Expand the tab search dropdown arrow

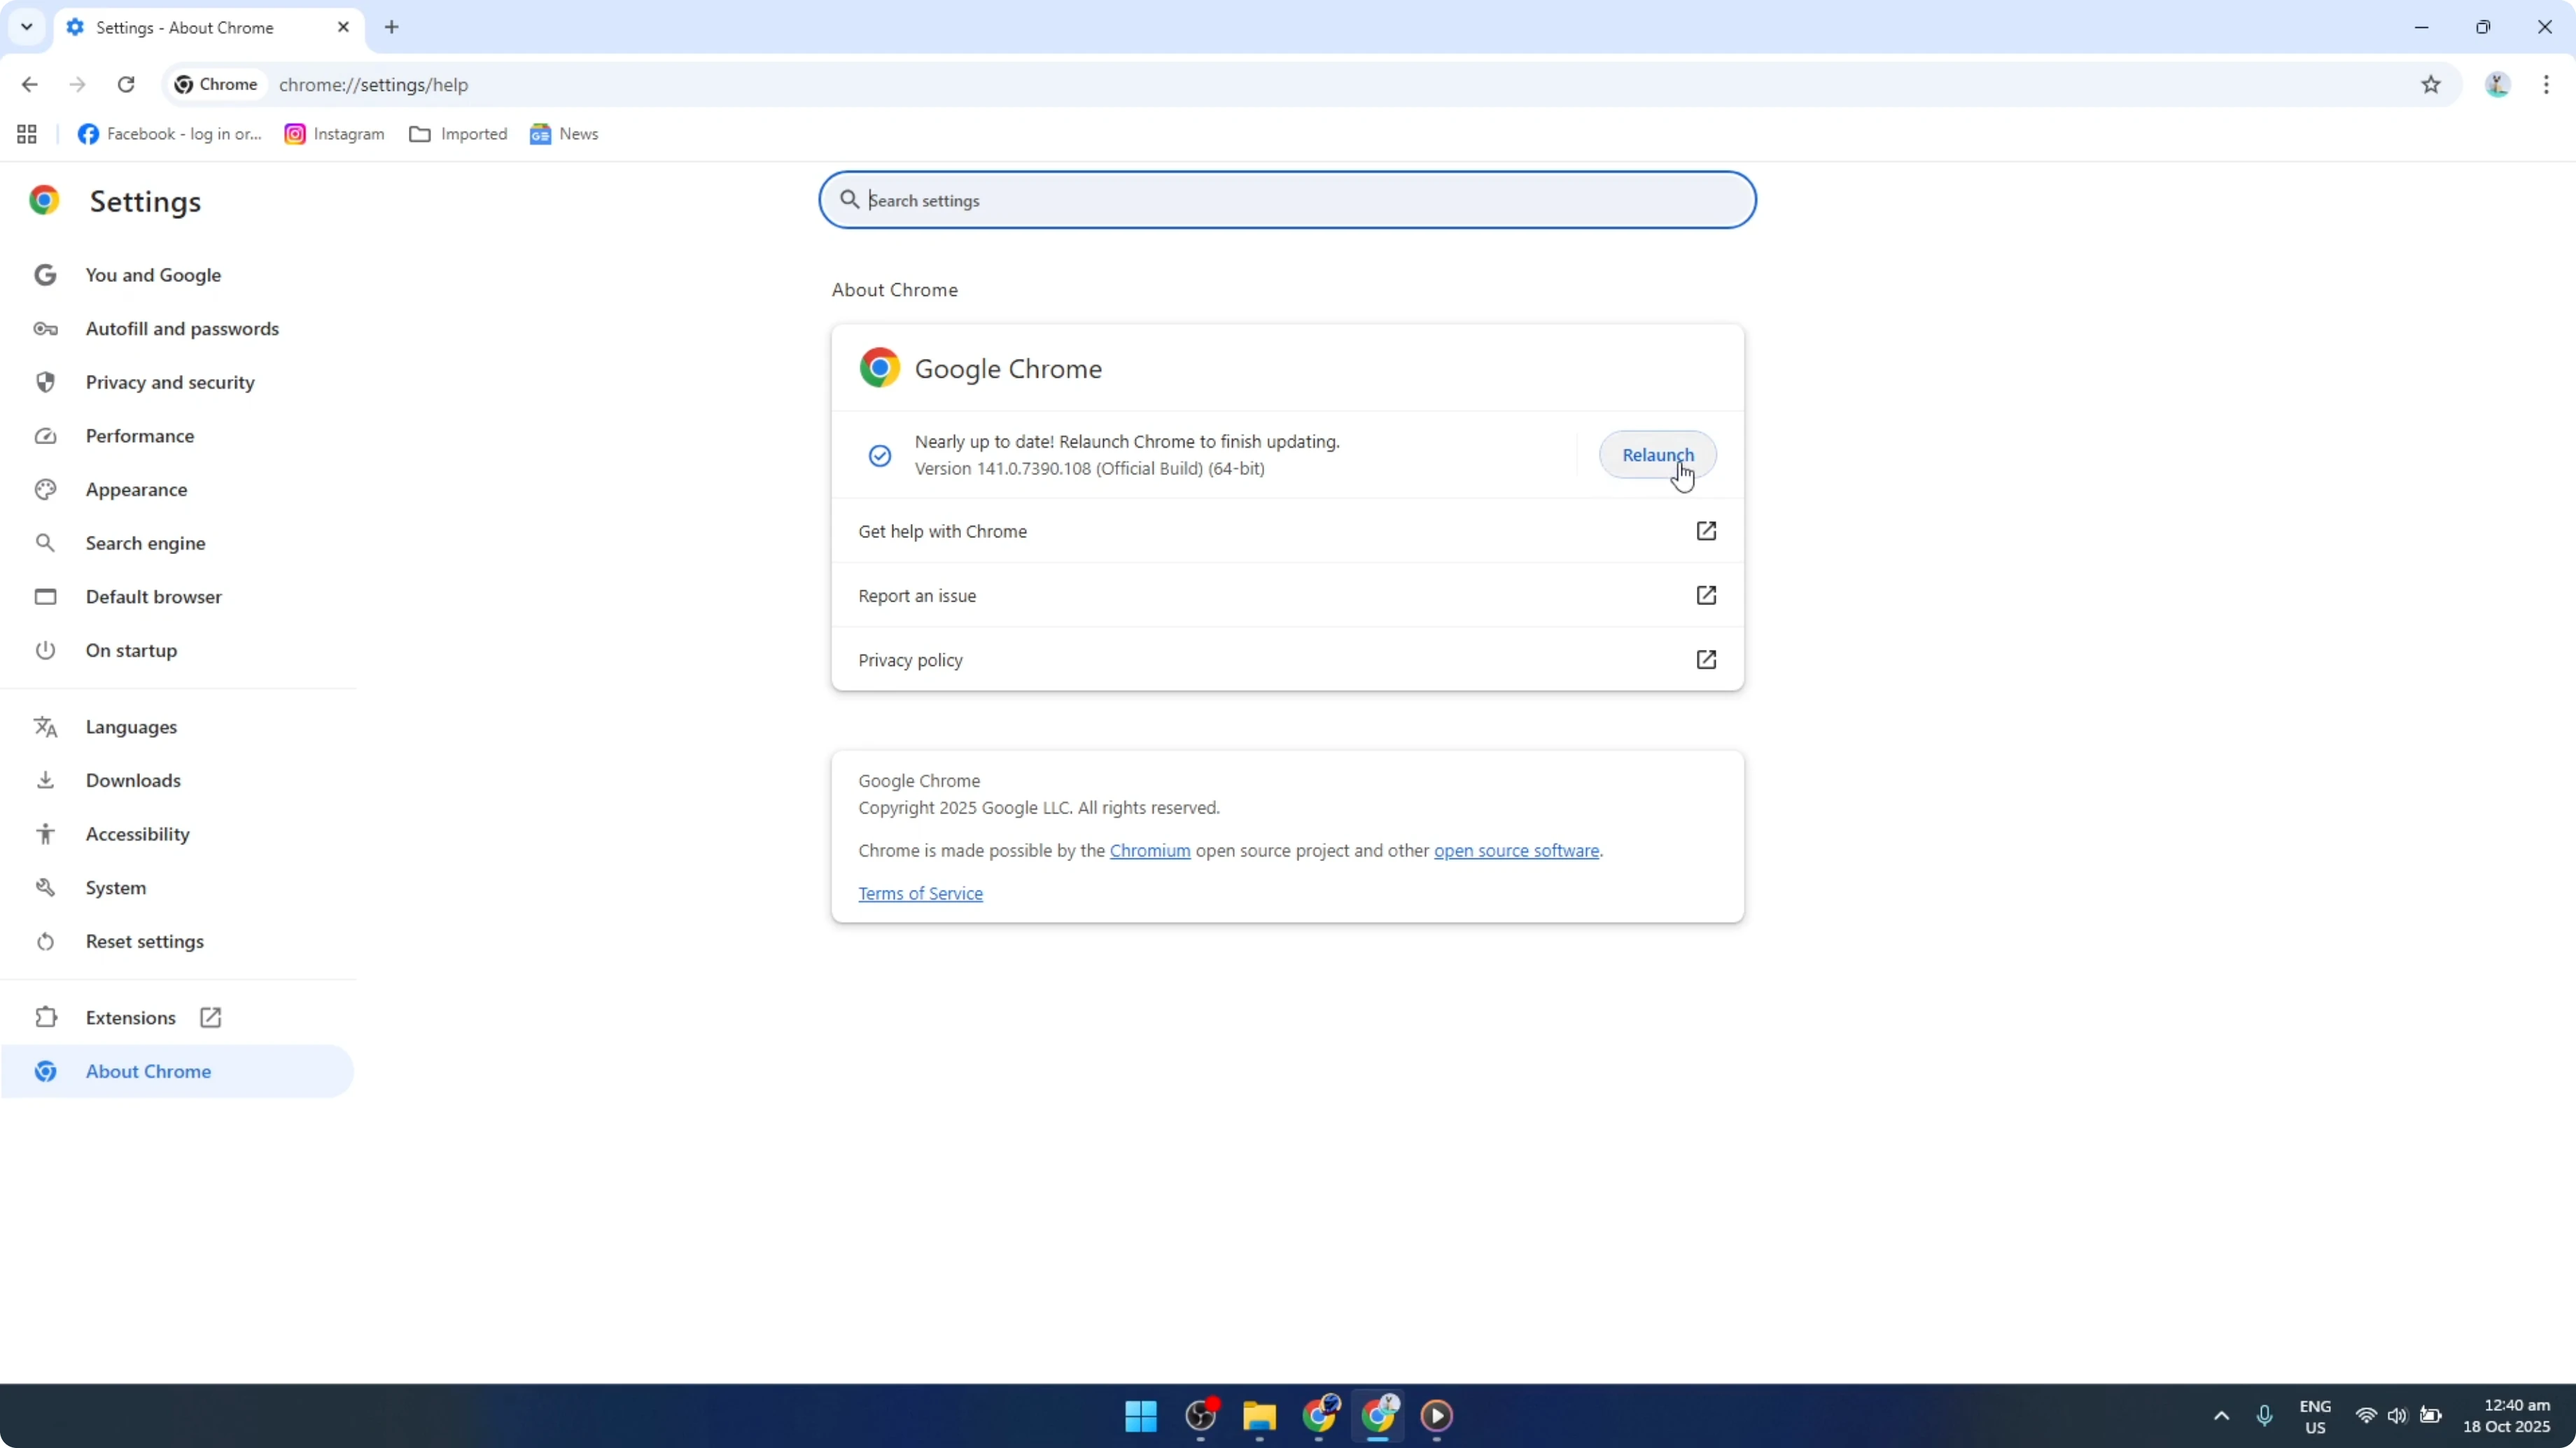point(26,27)
